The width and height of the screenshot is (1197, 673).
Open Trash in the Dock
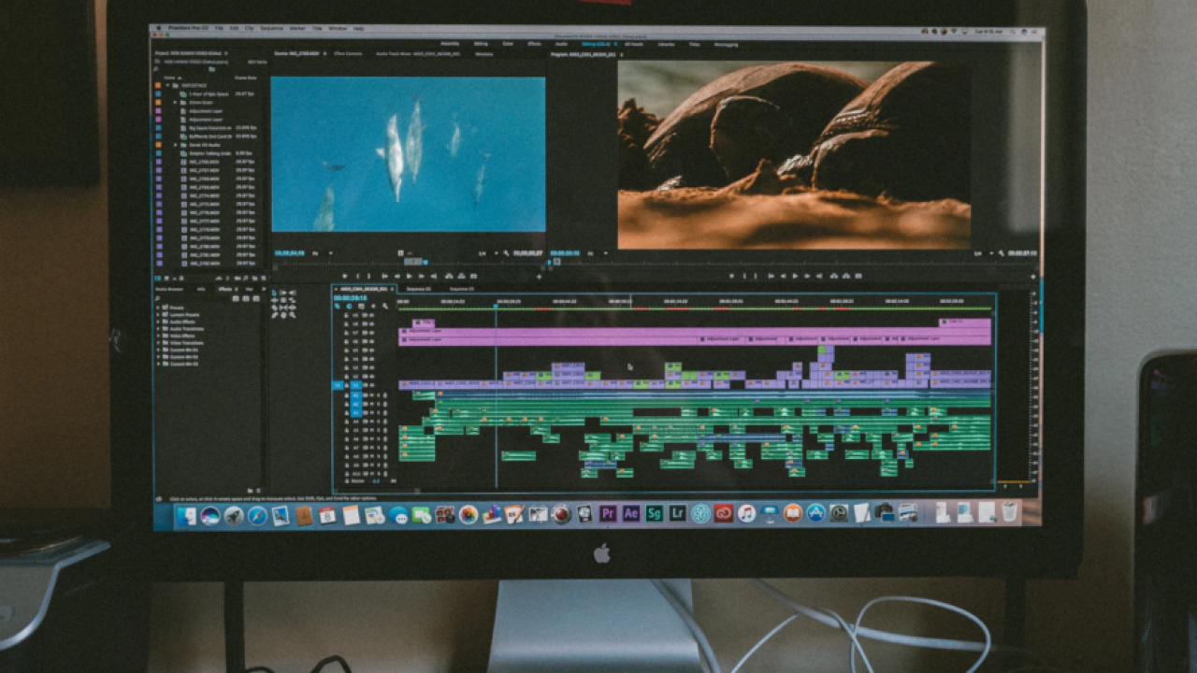point(1009,512)
